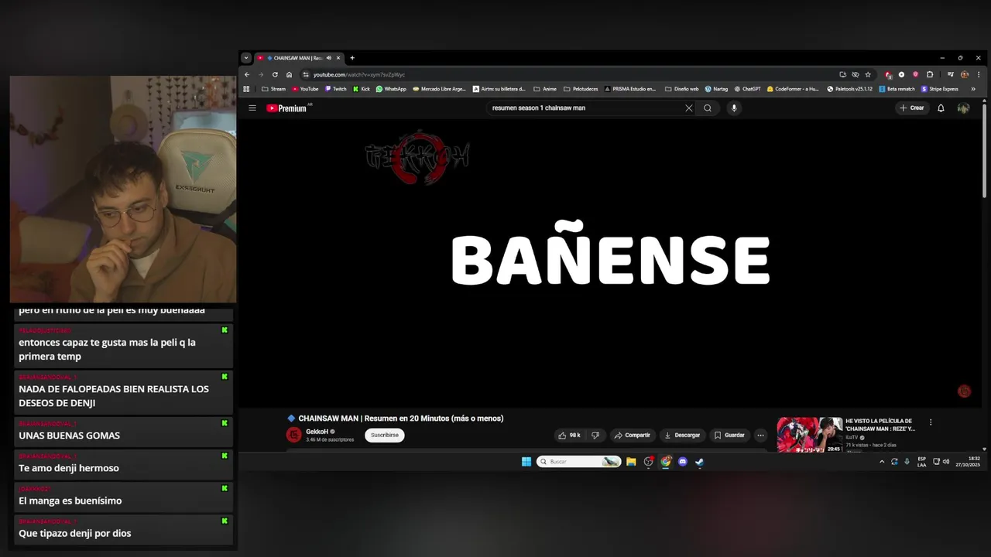Switch to Chrome in the taskbar
Viewport: 991px width, 557px height.
tap(666, 462)
